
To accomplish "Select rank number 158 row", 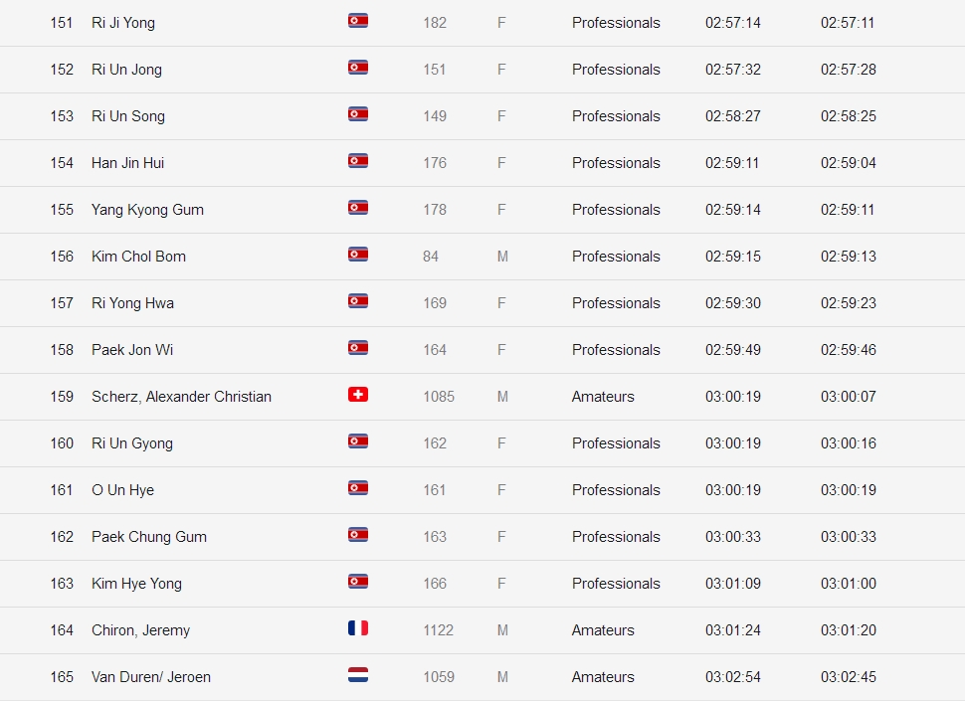I will point(62,350).
